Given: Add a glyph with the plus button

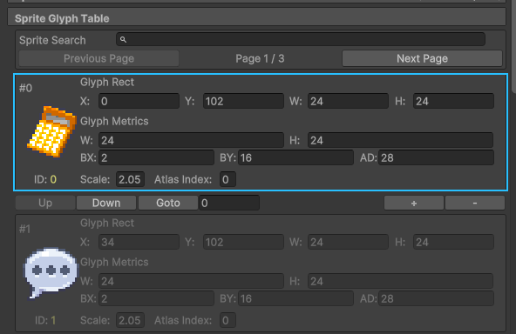Looking at the screenshot, I should click(x=414, y=203).
